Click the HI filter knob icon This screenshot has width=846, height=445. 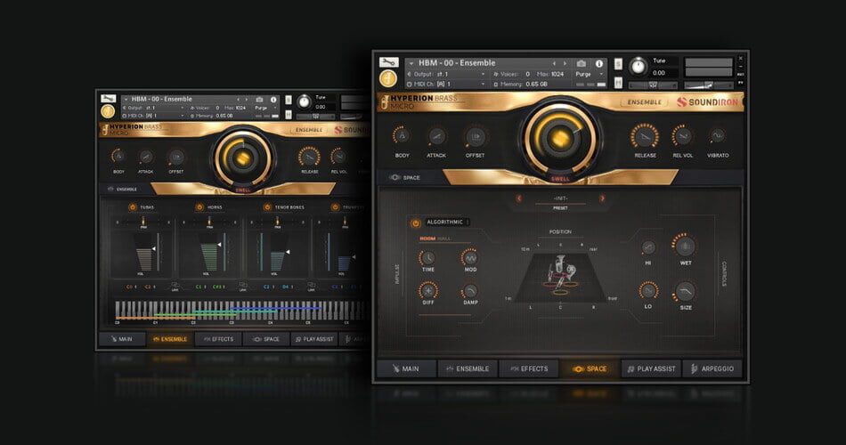pos(648,247)
